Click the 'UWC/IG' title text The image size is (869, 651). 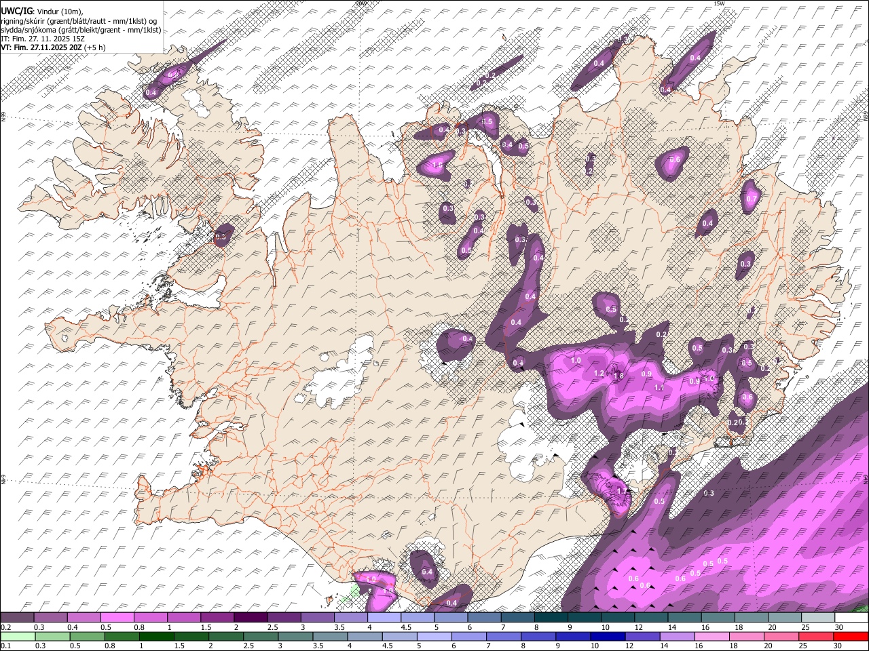(x=16, y=10)
